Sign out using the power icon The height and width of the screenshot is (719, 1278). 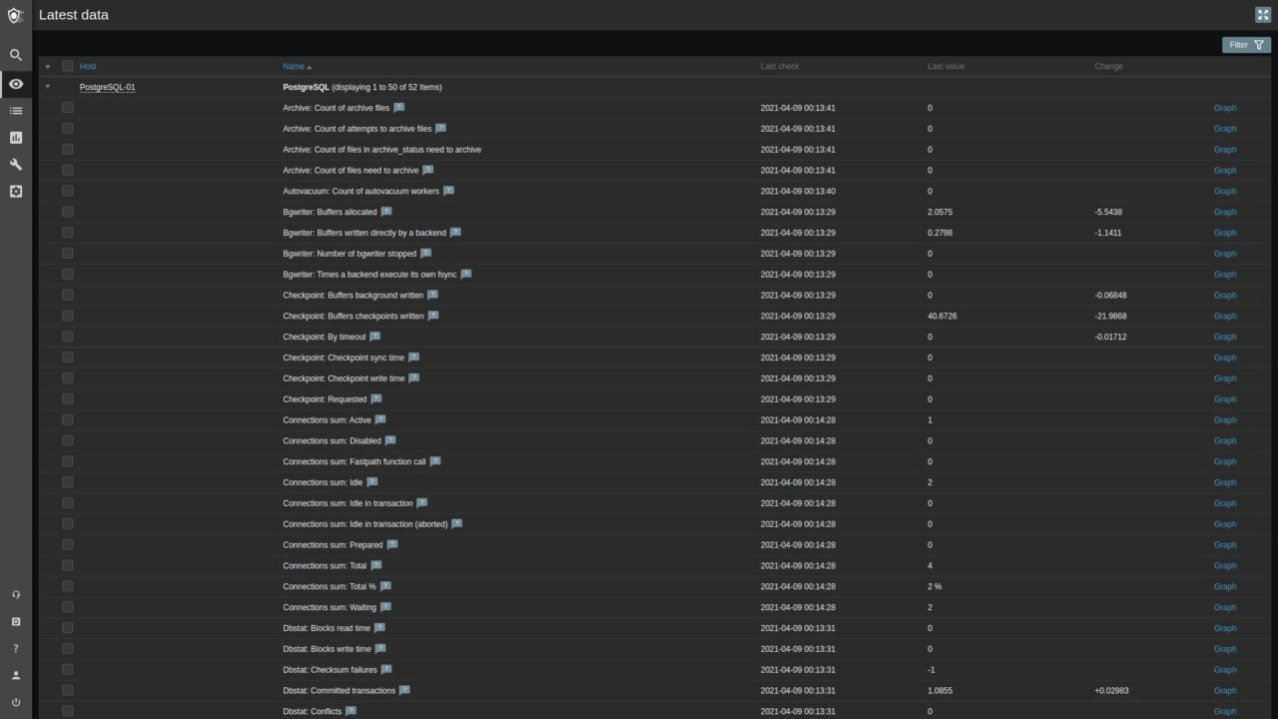point(15,702)
